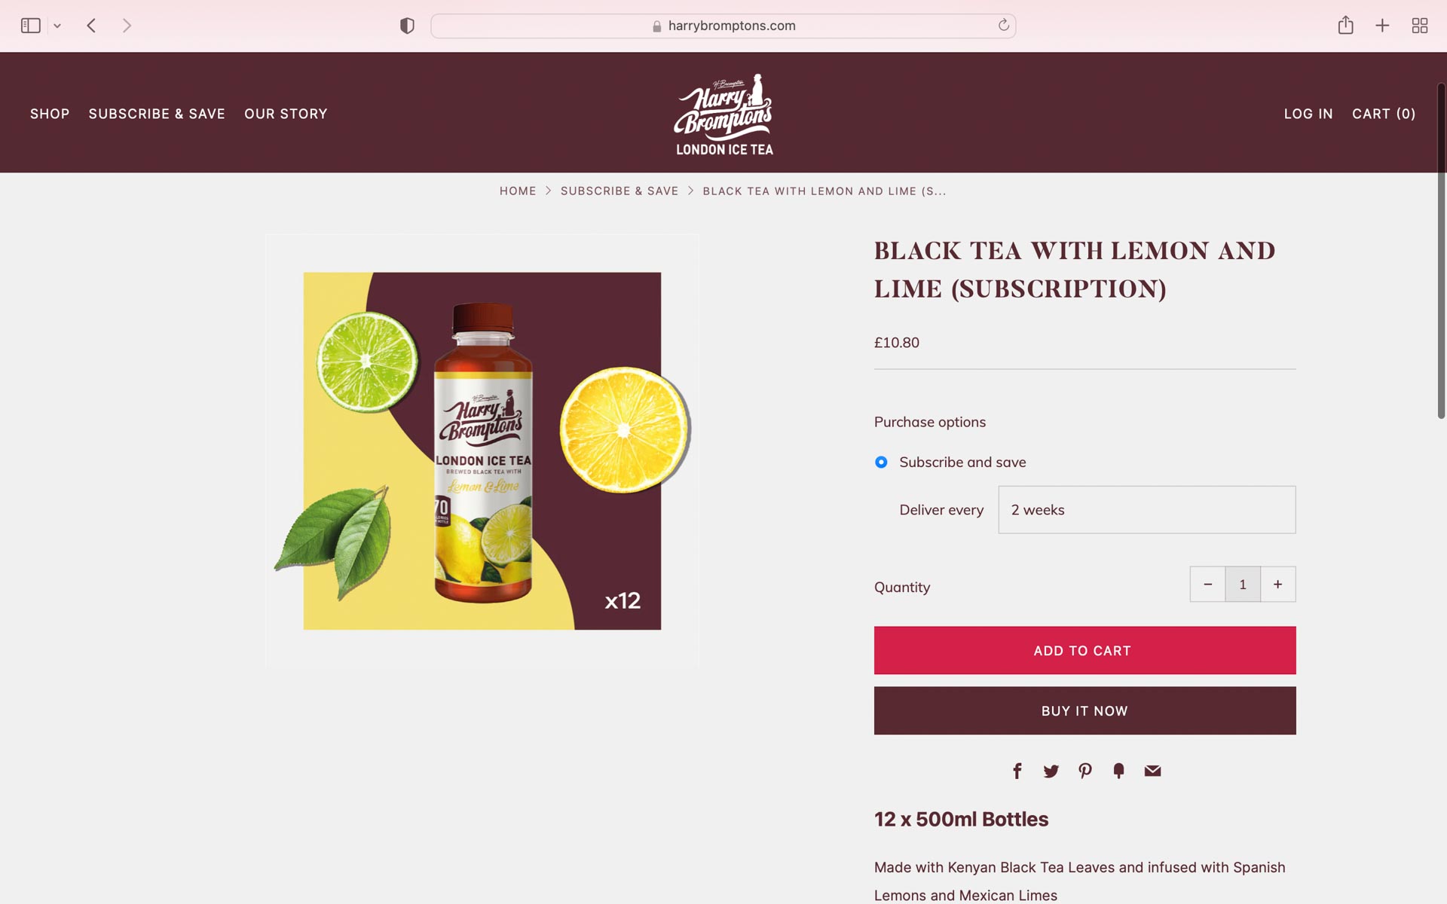Open Safari share sheet icon
Viewport: 1447px width, 904px height.
(x=1345, y=26)
